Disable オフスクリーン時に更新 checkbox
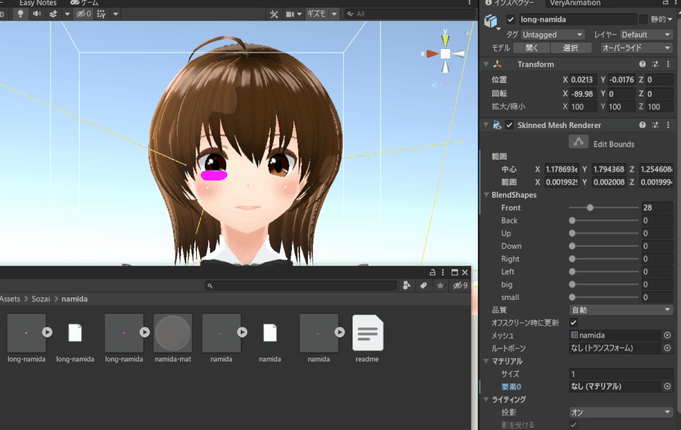 click(573, 321)
